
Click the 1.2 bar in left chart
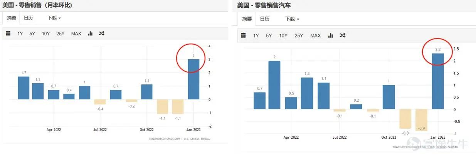pyautogui.click(x=38, y=91)
